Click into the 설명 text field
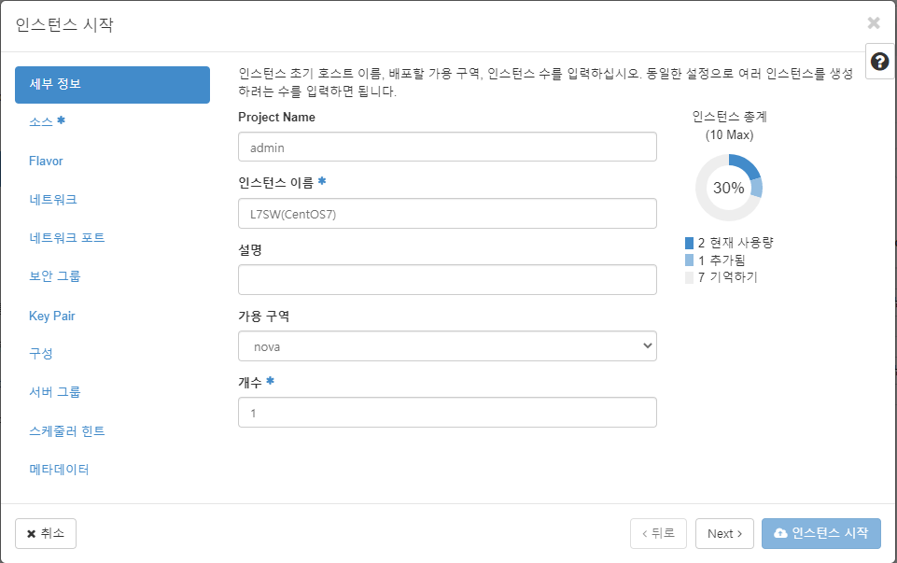 pos(447,280)
